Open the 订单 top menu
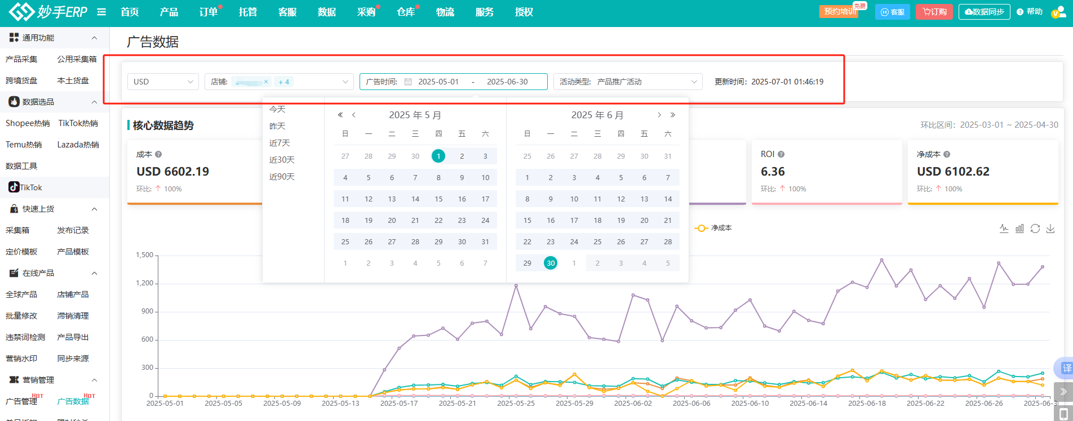The image size is (1073, 421). pyautogui.click(x=209, y=12)
